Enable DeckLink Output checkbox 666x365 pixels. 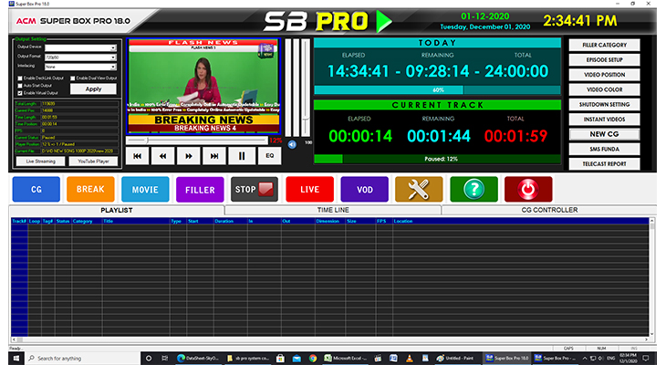[19, 78]
